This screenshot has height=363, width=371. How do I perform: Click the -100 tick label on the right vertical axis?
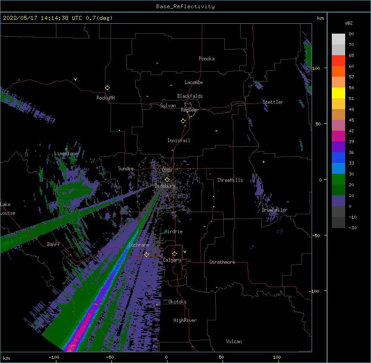[315, 291]
